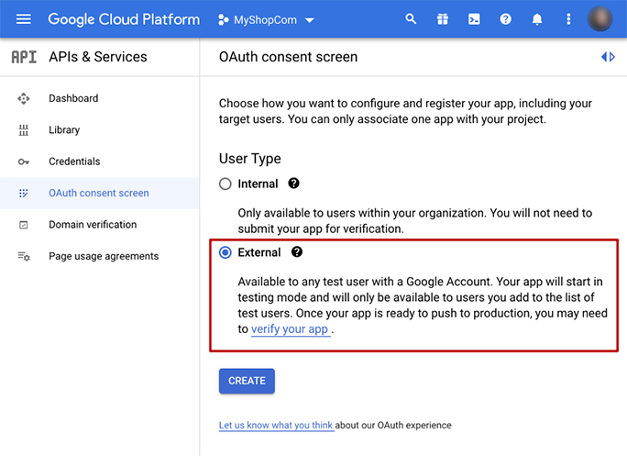
Task: Show notifications bell
Action: click(537, 19)
